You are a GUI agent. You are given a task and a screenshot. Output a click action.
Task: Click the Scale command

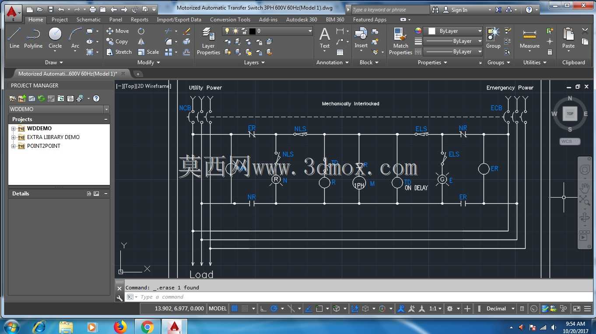point(148,52)
